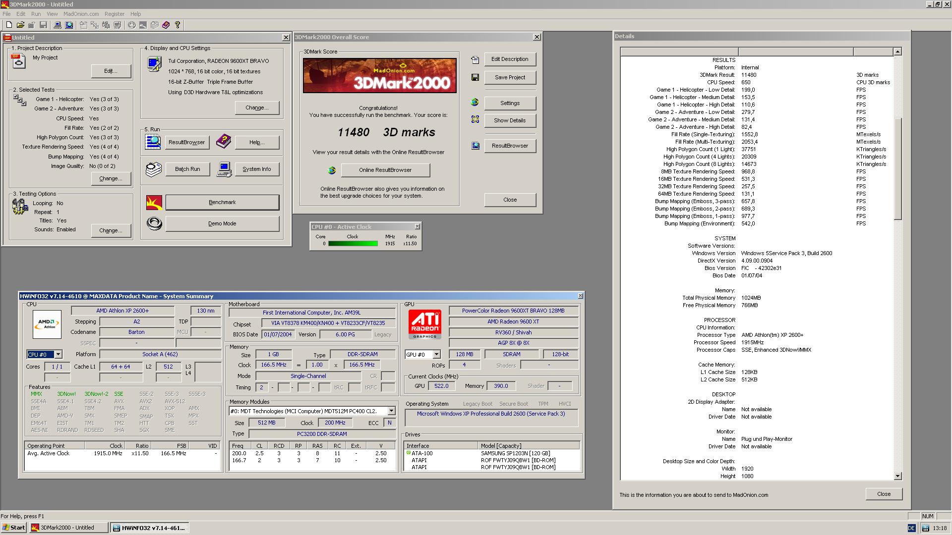Click the DE language indicator in tray
This screenshot has width=952, height=535.
coord(911,528)
